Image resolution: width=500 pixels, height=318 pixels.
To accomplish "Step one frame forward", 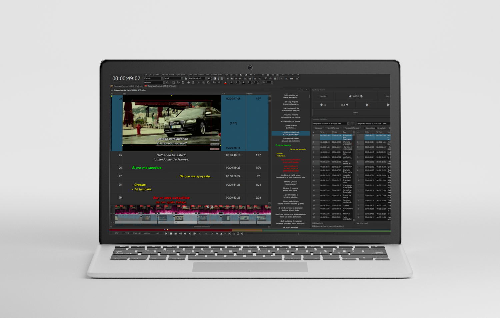I will click(x=195, y=233).
